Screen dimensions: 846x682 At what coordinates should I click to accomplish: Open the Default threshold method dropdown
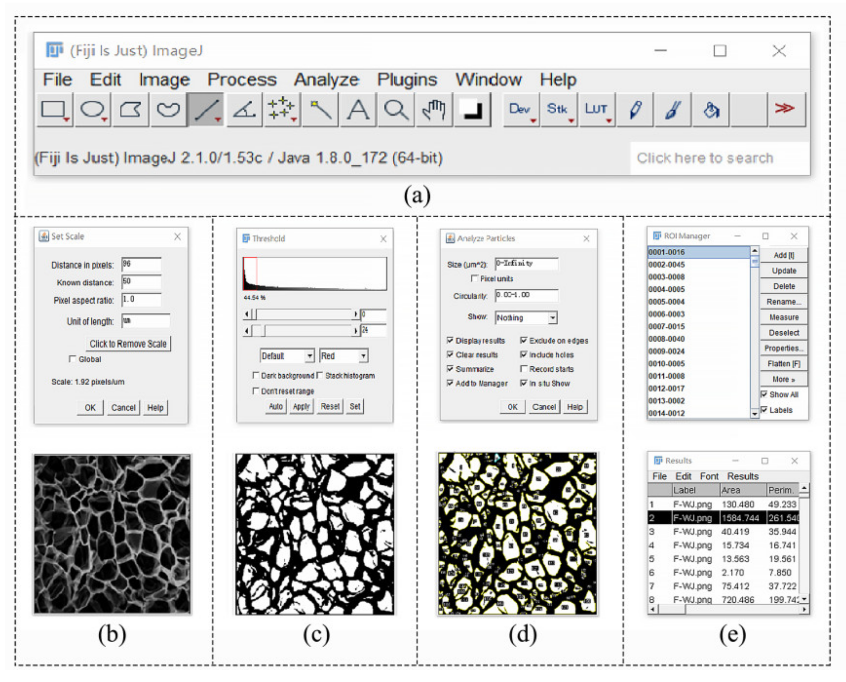coord(287,356)
